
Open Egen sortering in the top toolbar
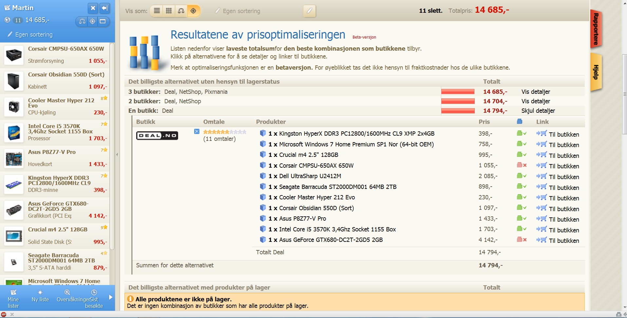pyautogui.click(x=238, y=11)
